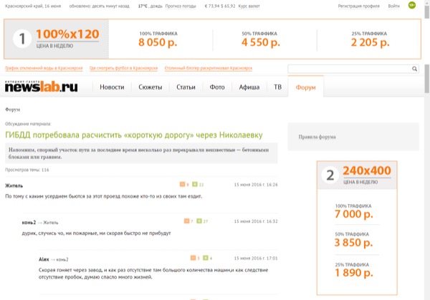Open the Фото section
Screen dimensions: 430x300
click(217, 87)
